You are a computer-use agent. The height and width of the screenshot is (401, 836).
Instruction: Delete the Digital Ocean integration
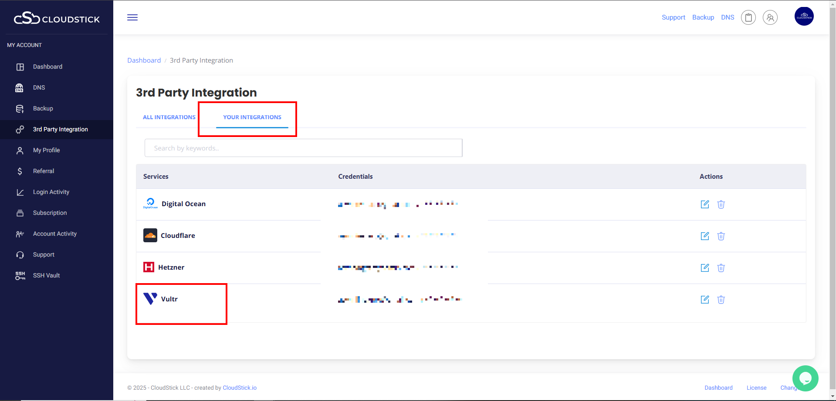click(721, 204)
